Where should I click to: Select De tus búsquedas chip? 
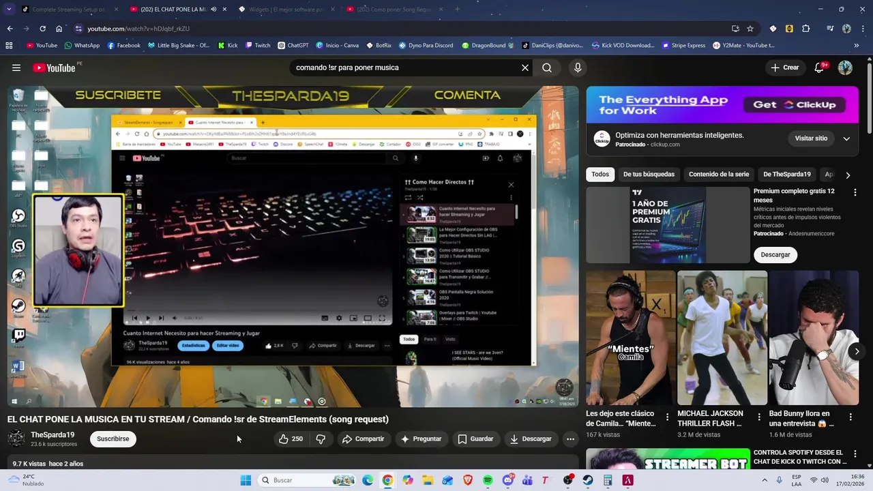click(x=649, y=174)
